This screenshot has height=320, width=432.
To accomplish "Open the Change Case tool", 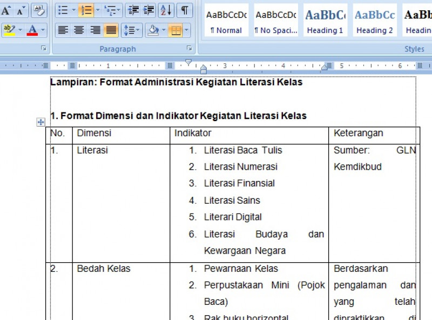I will [x=41, y=10].
